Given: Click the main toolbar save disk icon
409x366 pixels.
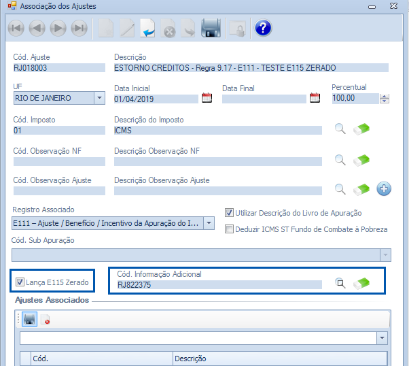Looking at the screenshot, I should [211, 29].
